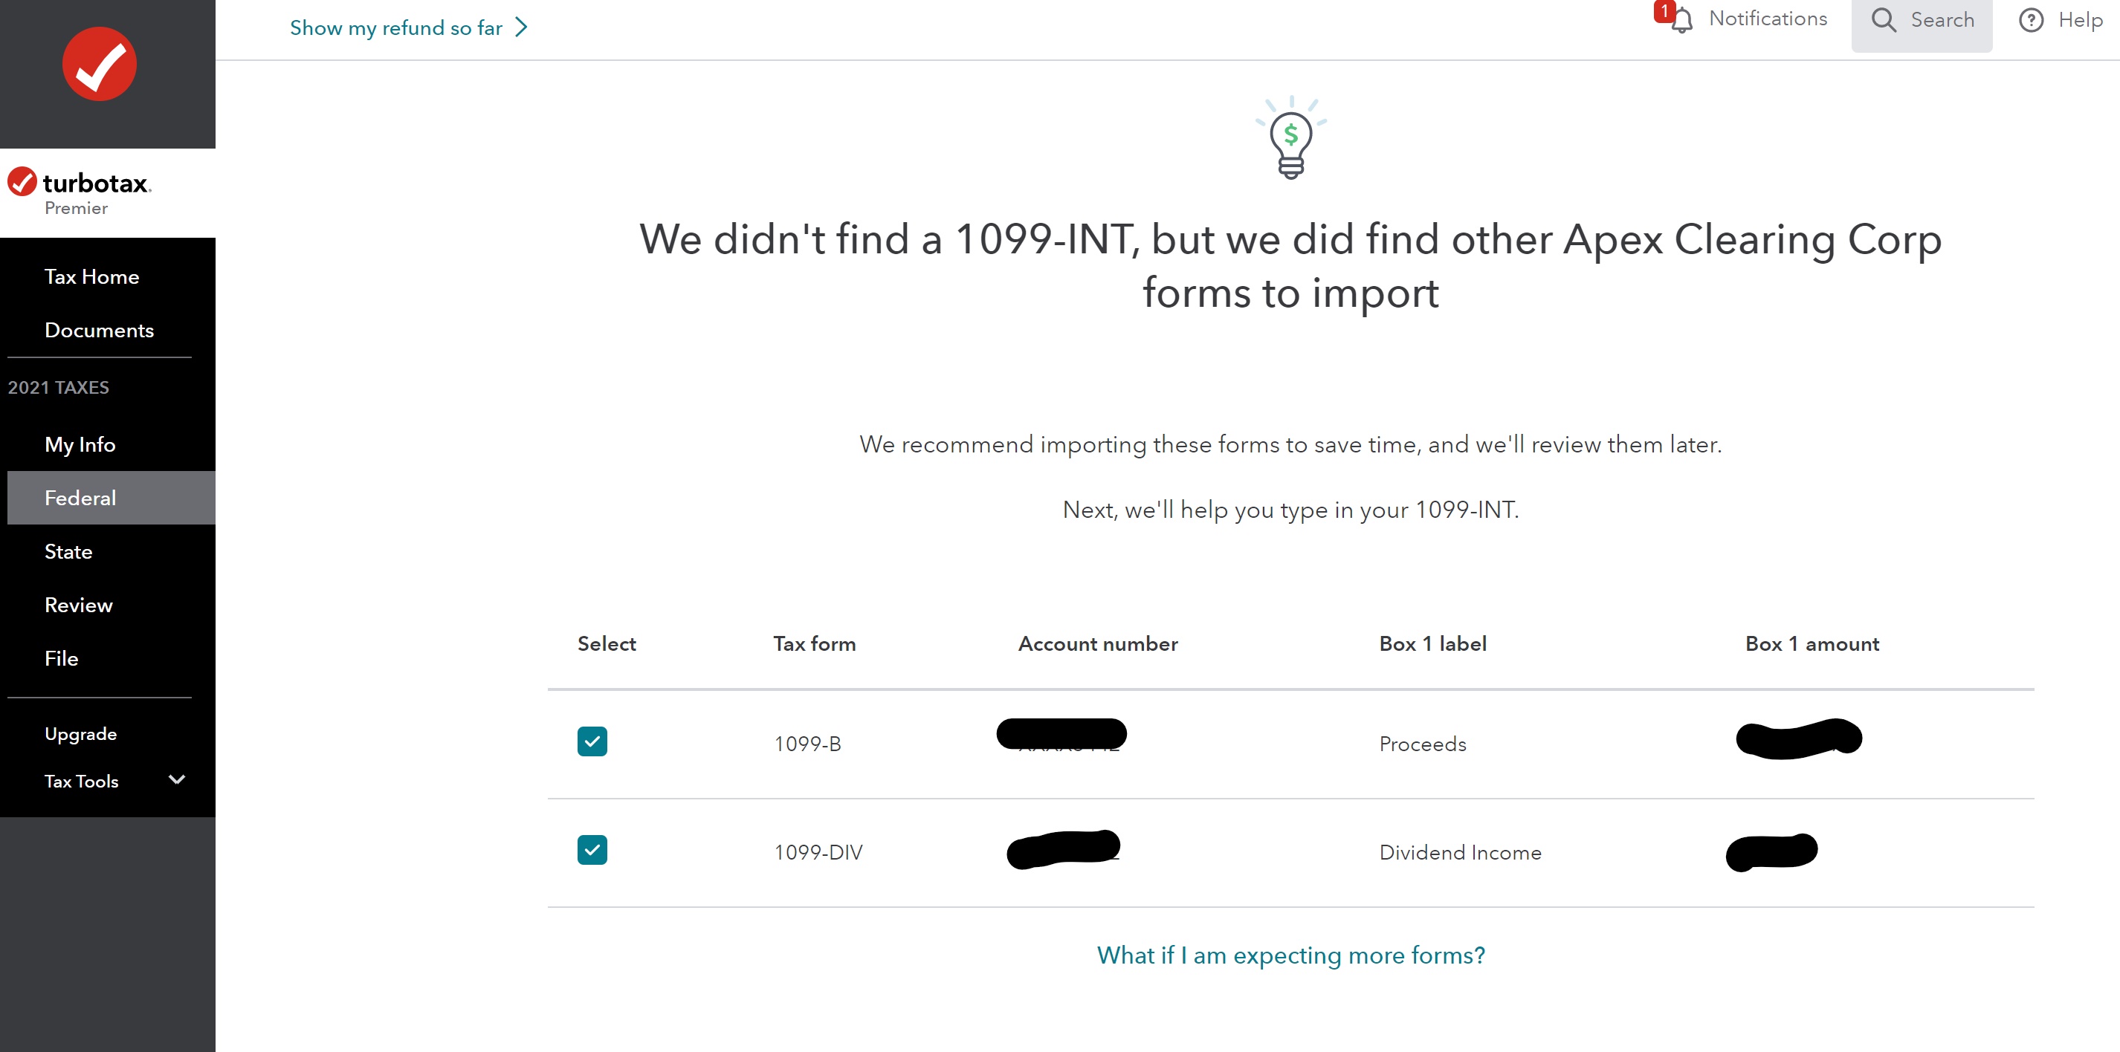Click the red notification count badge
The image size is (2120, 1052).
[1664, 11]
